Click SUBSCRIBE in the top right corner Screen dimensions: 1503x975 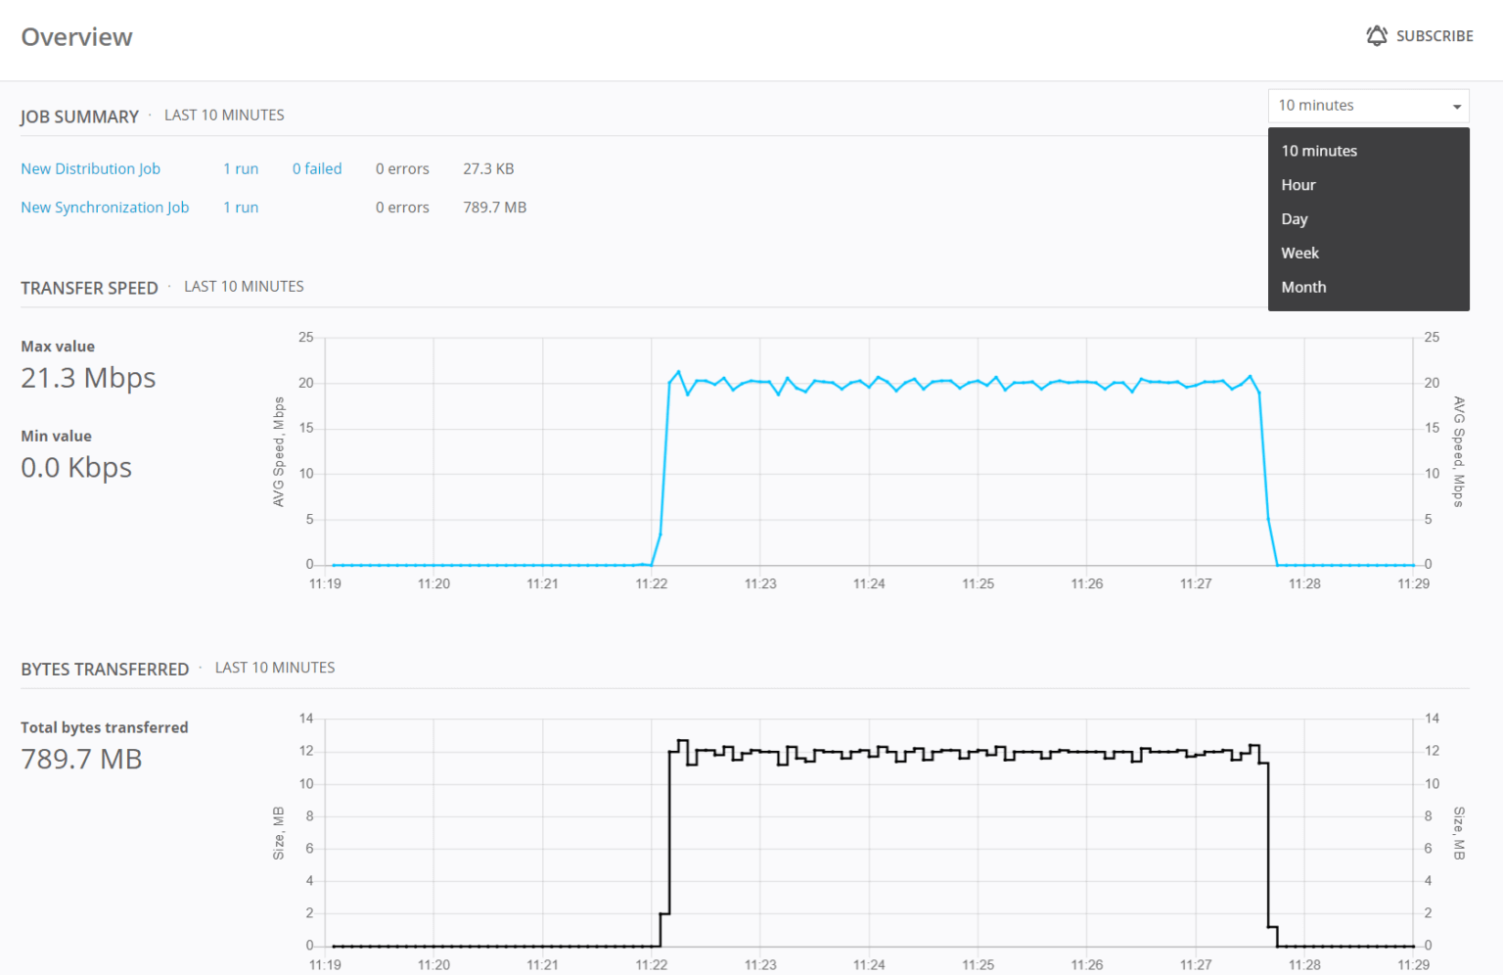click(1435, 36)
